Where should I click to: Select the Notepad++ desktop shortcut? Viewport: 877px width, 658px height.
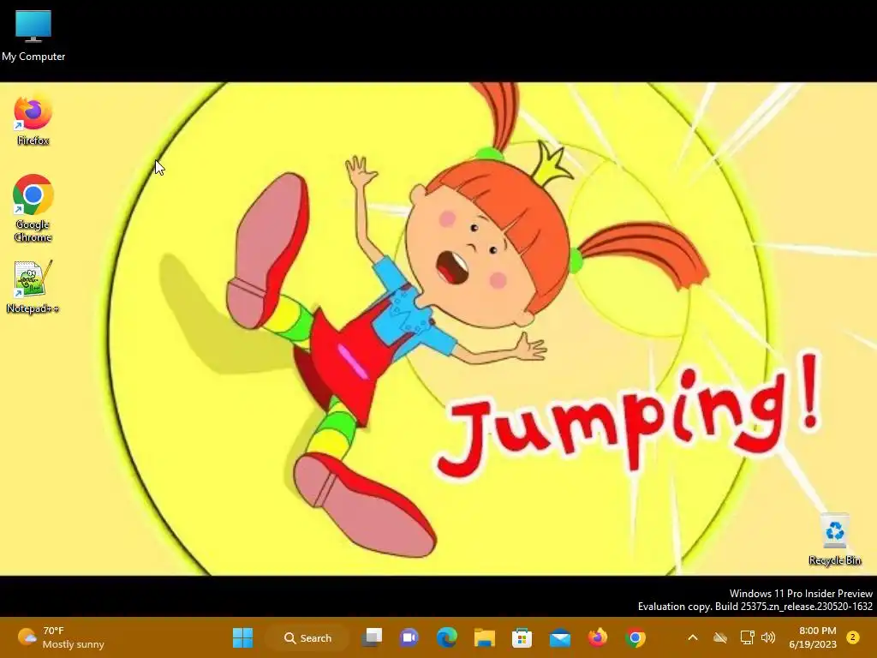coord(33,287)
